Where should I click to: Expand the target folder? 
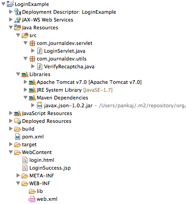[x=11, y=144]
